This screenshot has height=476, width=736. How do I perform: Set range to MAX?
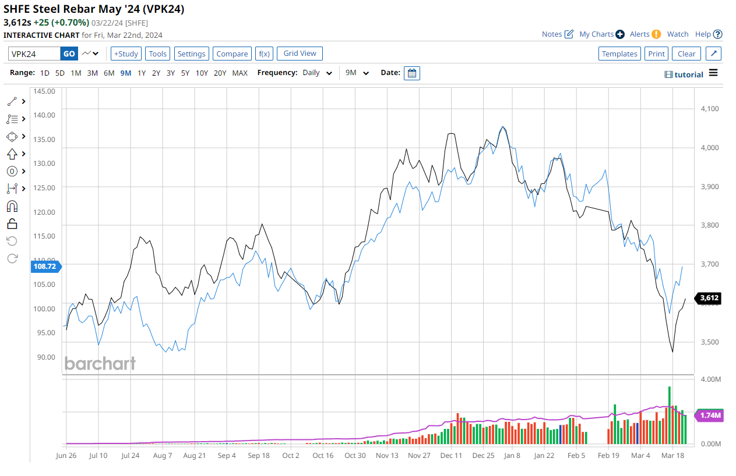click(240, 73)
